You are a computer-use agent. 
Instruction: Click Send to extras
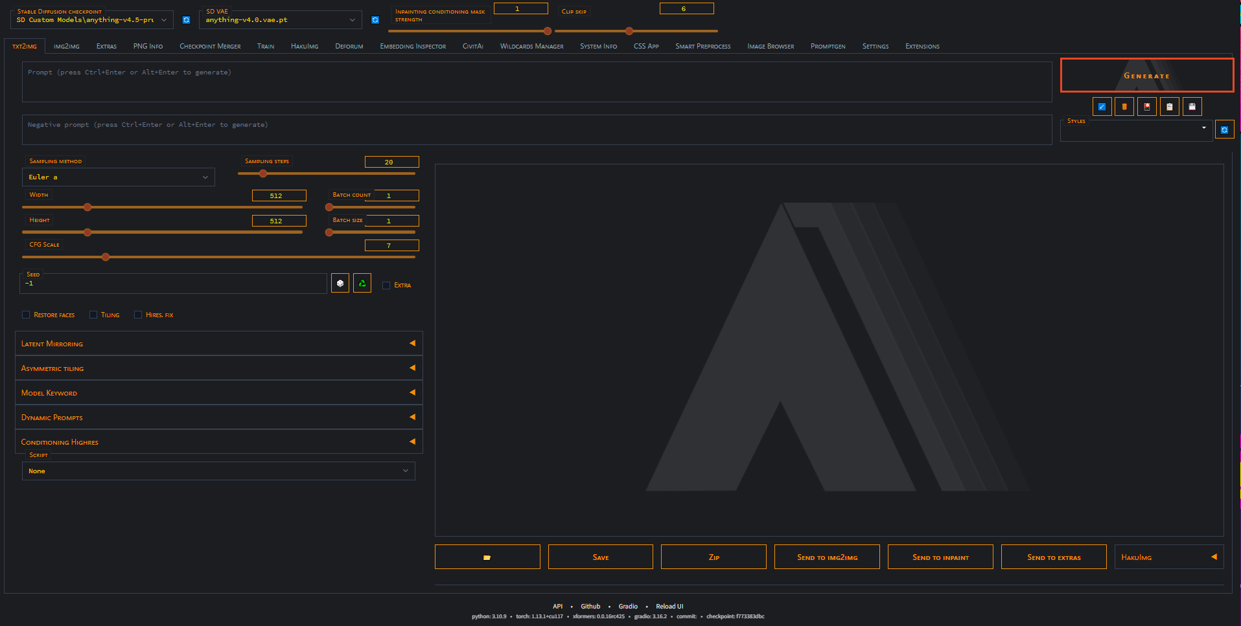[1054, 557]
